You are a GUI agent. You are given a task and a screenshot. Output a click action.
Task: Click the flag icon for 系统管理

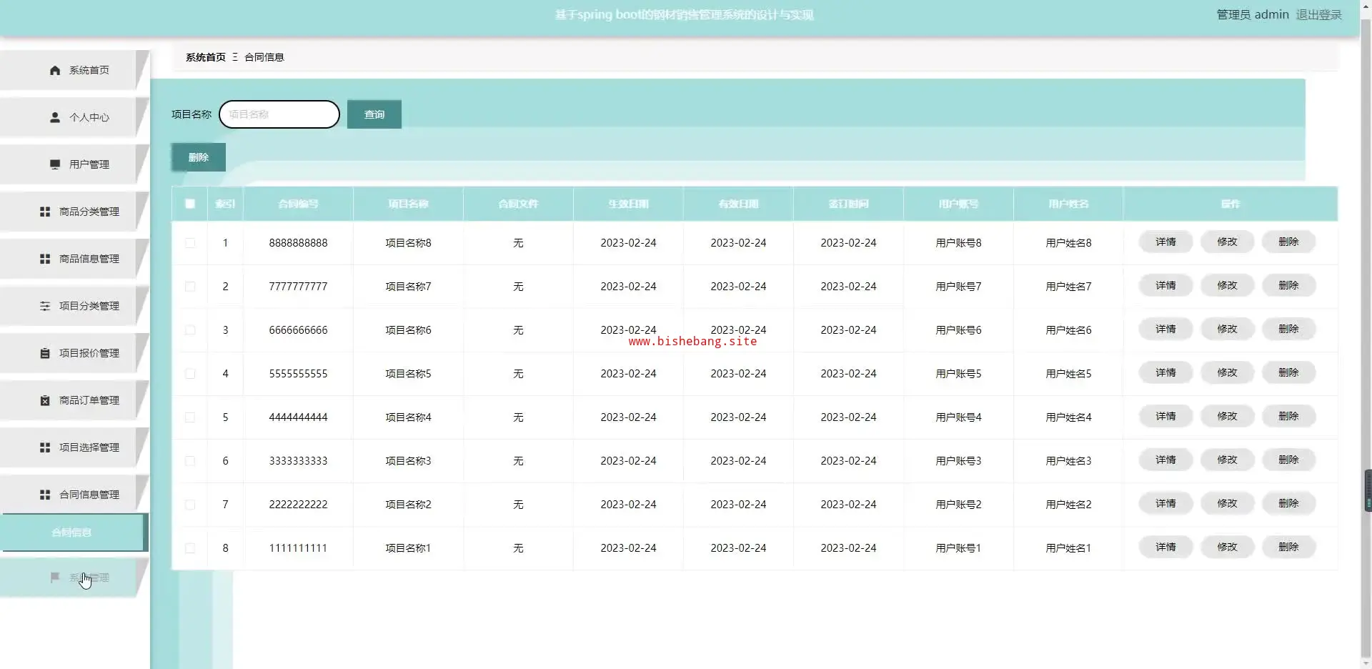(x=55, y=578)
